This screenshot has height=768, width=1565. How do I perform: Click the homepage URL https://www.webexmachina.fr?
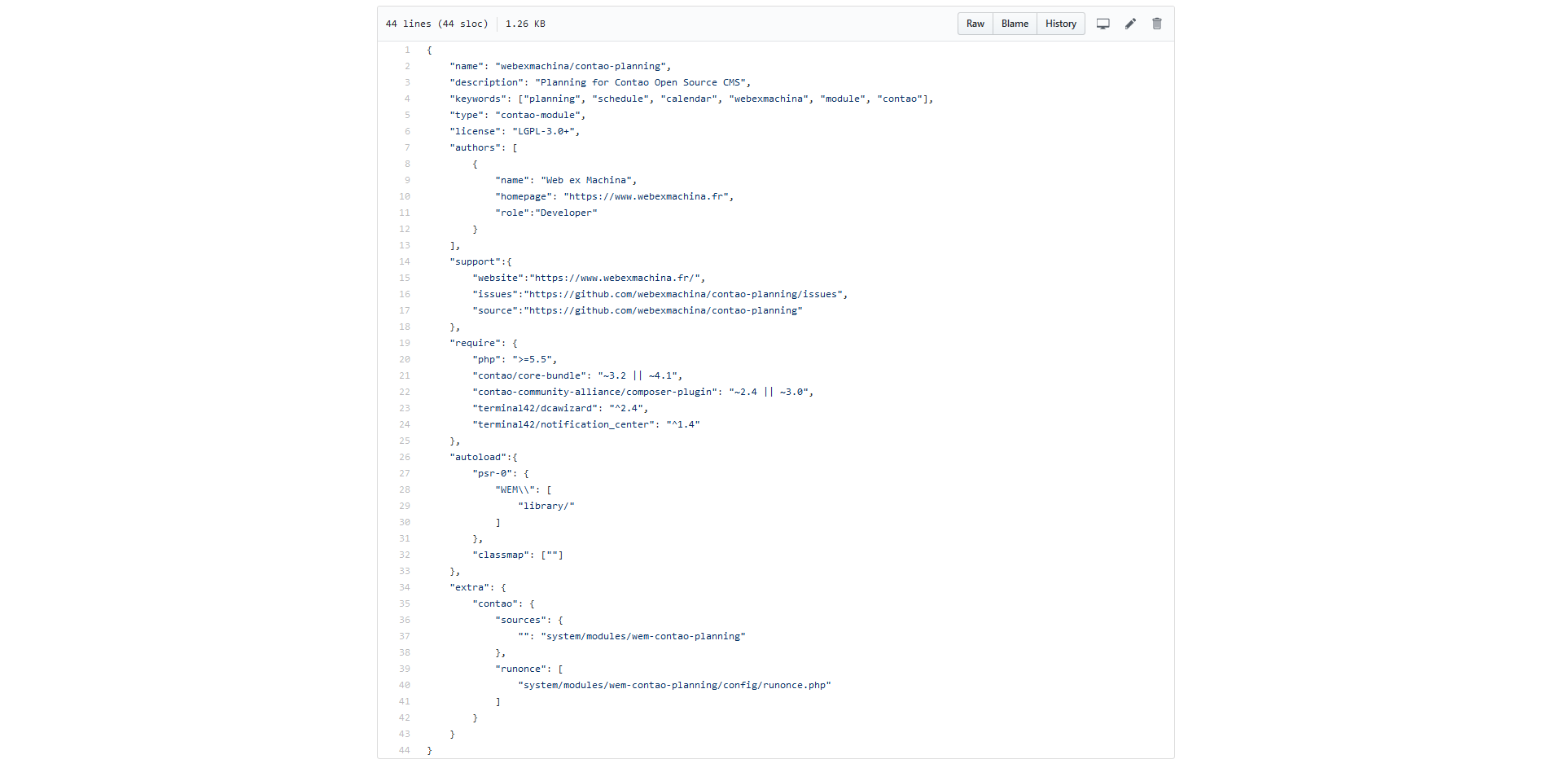click(x=647, y=196)
